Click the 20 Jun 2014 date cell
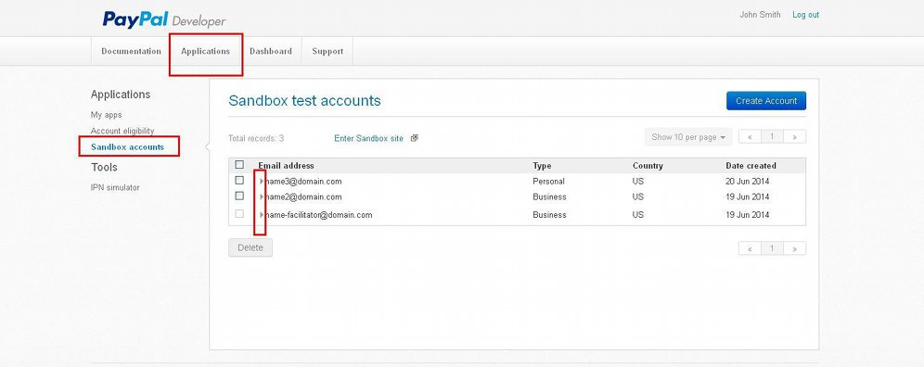This screenshot has width=924, height=367. [x=747, y=182]
